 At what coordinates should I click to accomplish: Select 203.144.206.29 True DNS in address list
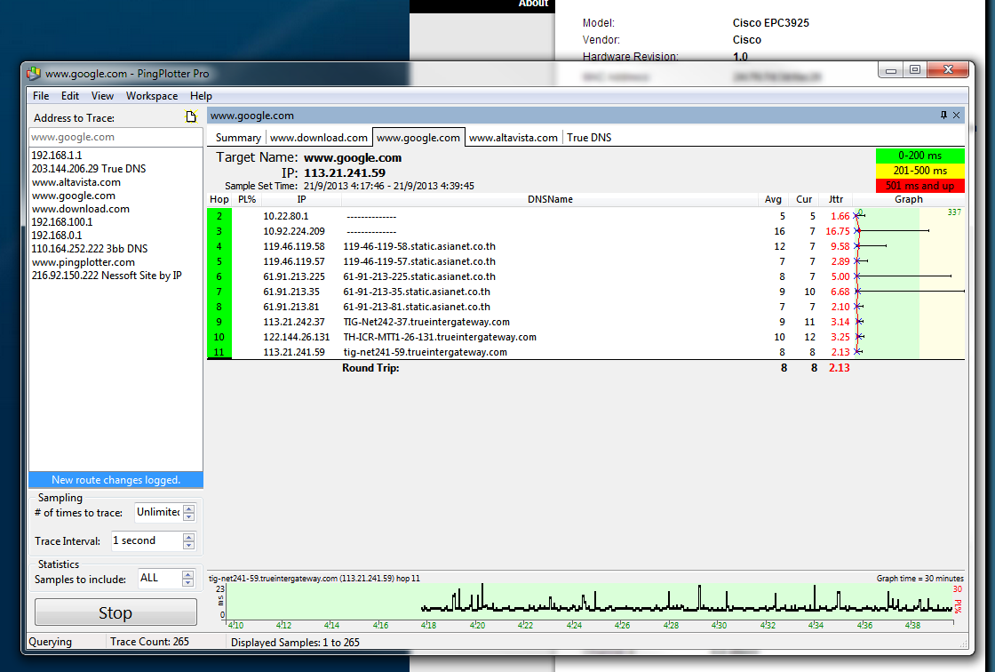tap(89, 168)
